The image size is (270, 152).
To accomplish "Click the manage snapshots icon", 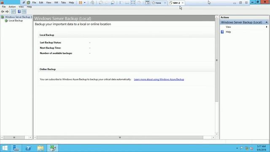I will coord(113,3).
